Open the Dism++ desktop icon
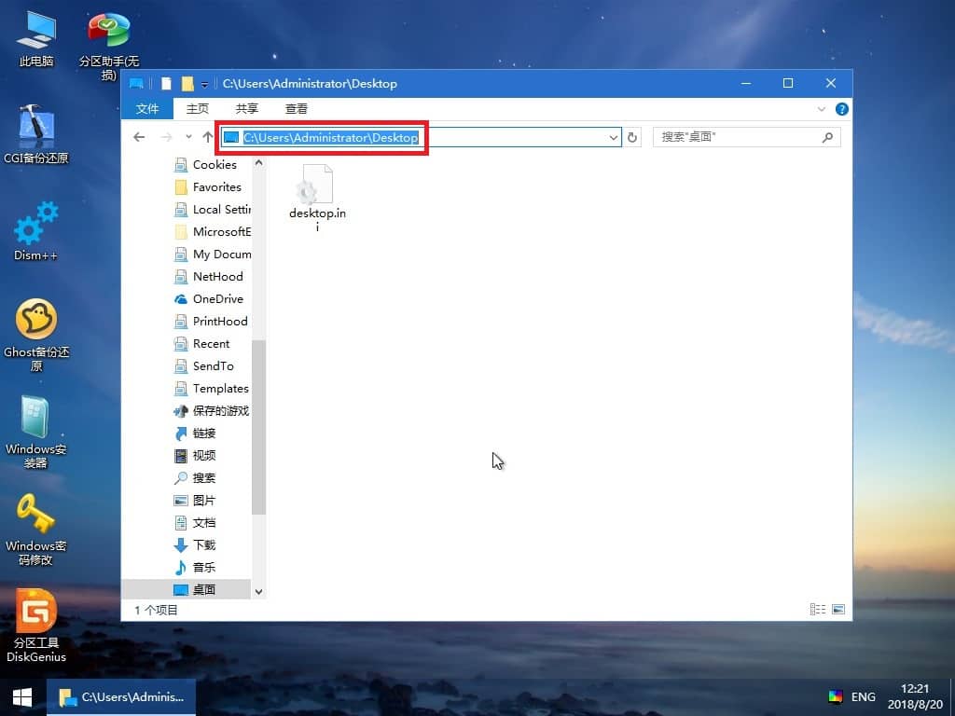The width and height of the screenshot is (955, 716). coord(35,227)
